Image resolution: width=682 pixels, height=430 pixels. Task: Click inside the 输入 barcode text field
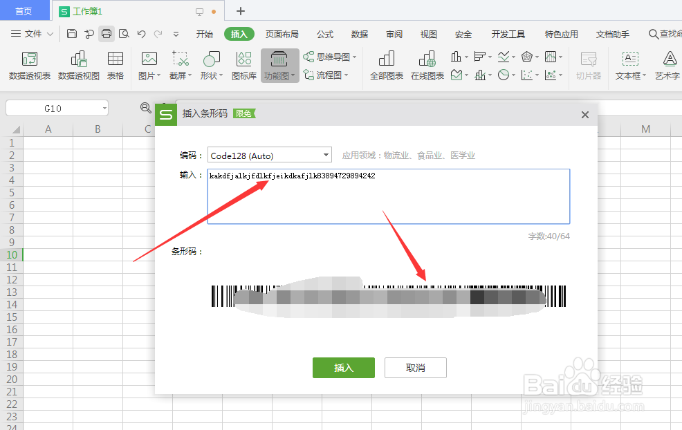389,196
